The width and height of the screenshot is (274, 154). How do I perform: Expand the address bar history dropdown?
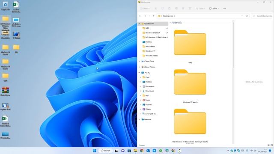(242, 16)
